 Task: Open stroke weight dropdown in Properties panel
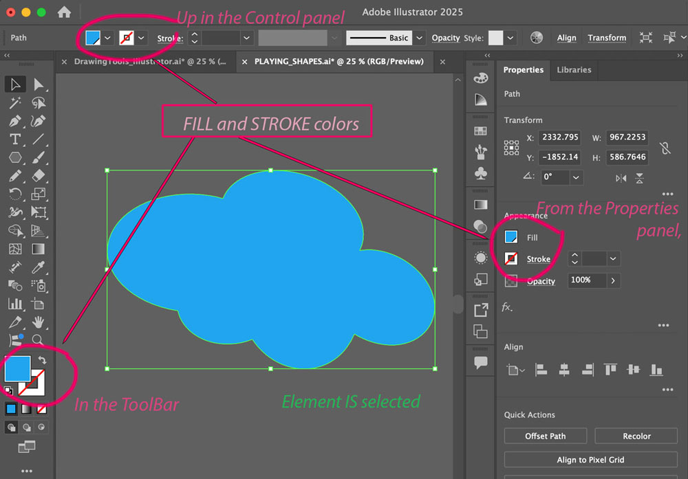(x=612, y=258)
